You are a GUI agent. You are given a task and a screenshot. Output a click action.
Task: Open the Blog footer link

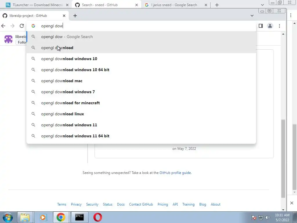tap(202, 204)
